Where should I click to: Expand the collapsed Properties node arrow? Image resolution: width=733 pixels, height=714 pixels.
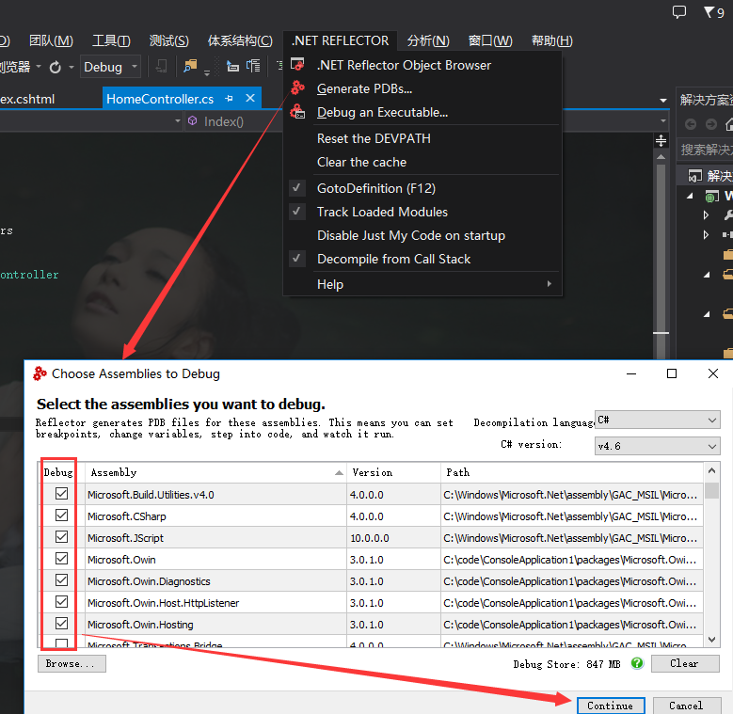(707, 214)
